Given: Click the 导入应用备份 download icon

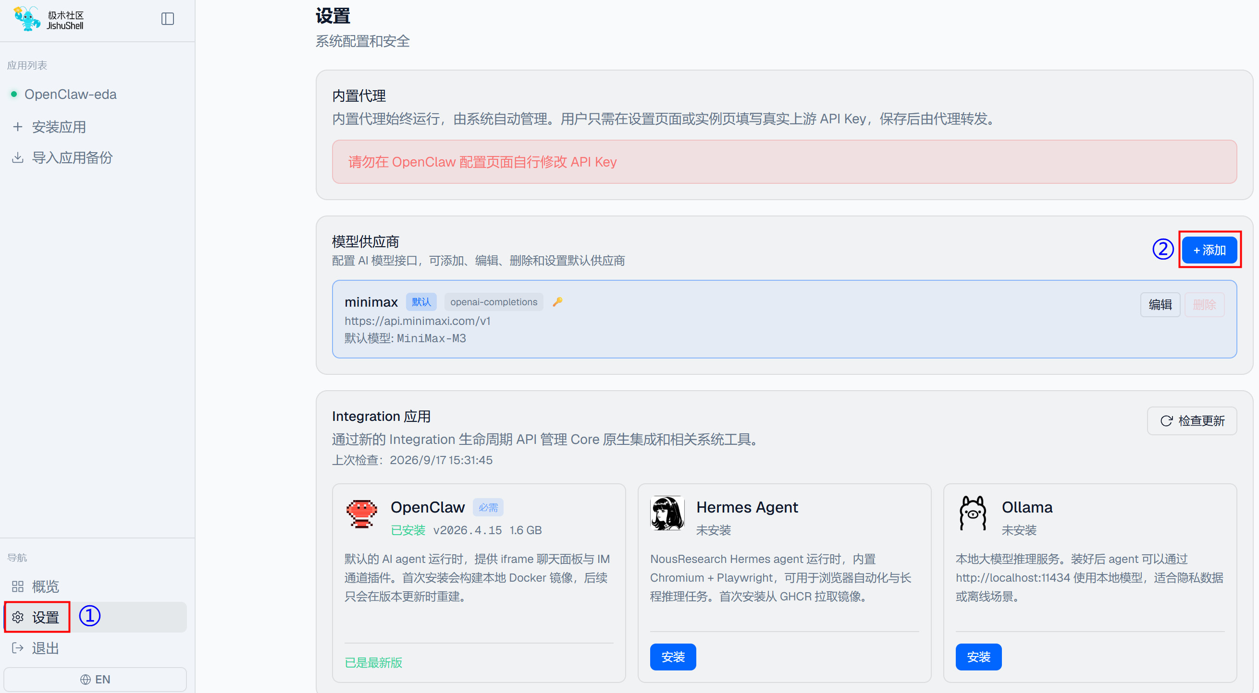Looking at the screenshot, I should [18, 157].
